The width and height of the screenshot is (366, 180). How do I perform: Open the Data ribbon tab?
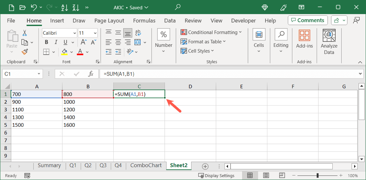(x=170, y=20)
